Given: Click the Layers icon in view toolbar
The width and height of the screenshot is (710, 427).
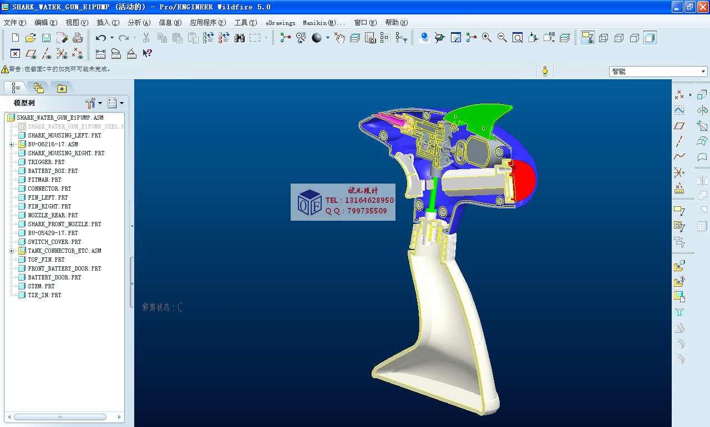Looking at the screenshot, I should point(565,38).
